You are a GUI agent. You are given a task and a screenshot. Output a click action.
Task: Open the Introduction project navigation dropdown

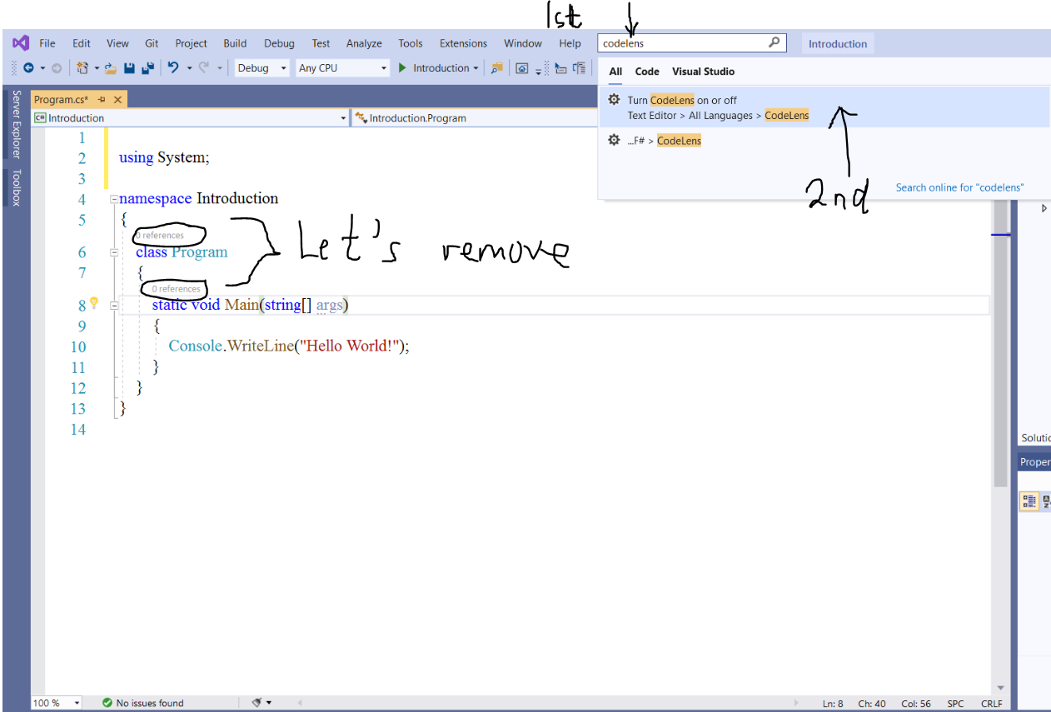click(x=190, y=118)
